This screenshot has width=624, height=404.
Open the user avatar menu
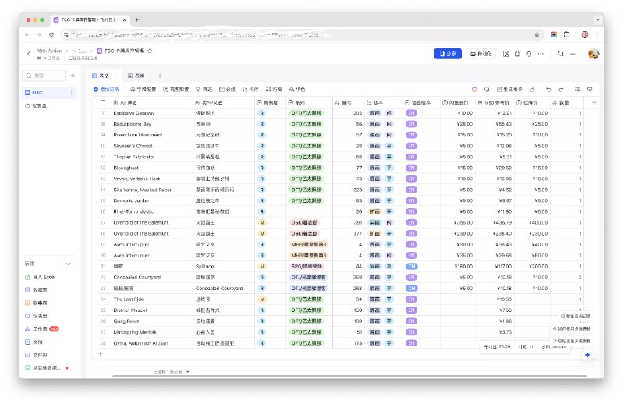(594, 54)
